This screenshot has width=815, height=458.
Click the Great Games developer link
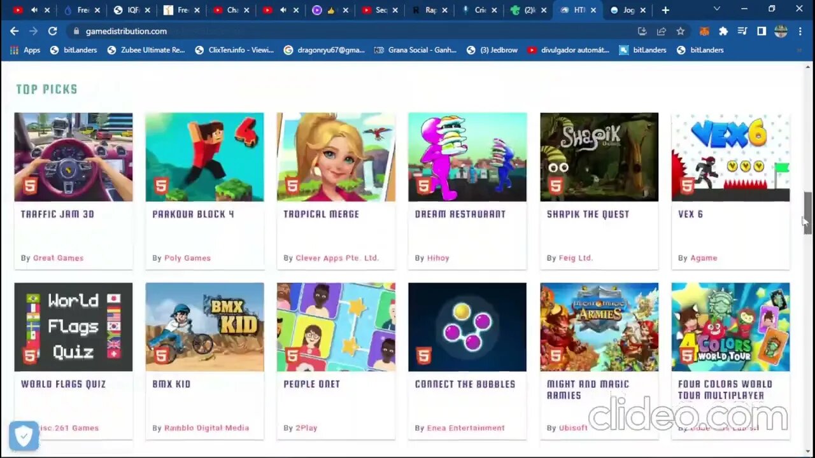[58, 258]
